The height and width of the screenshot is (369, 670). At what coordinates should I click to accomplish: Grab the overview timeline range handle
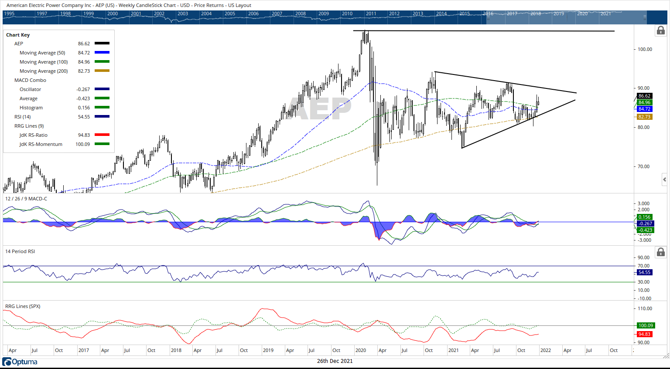coord(645,17)
